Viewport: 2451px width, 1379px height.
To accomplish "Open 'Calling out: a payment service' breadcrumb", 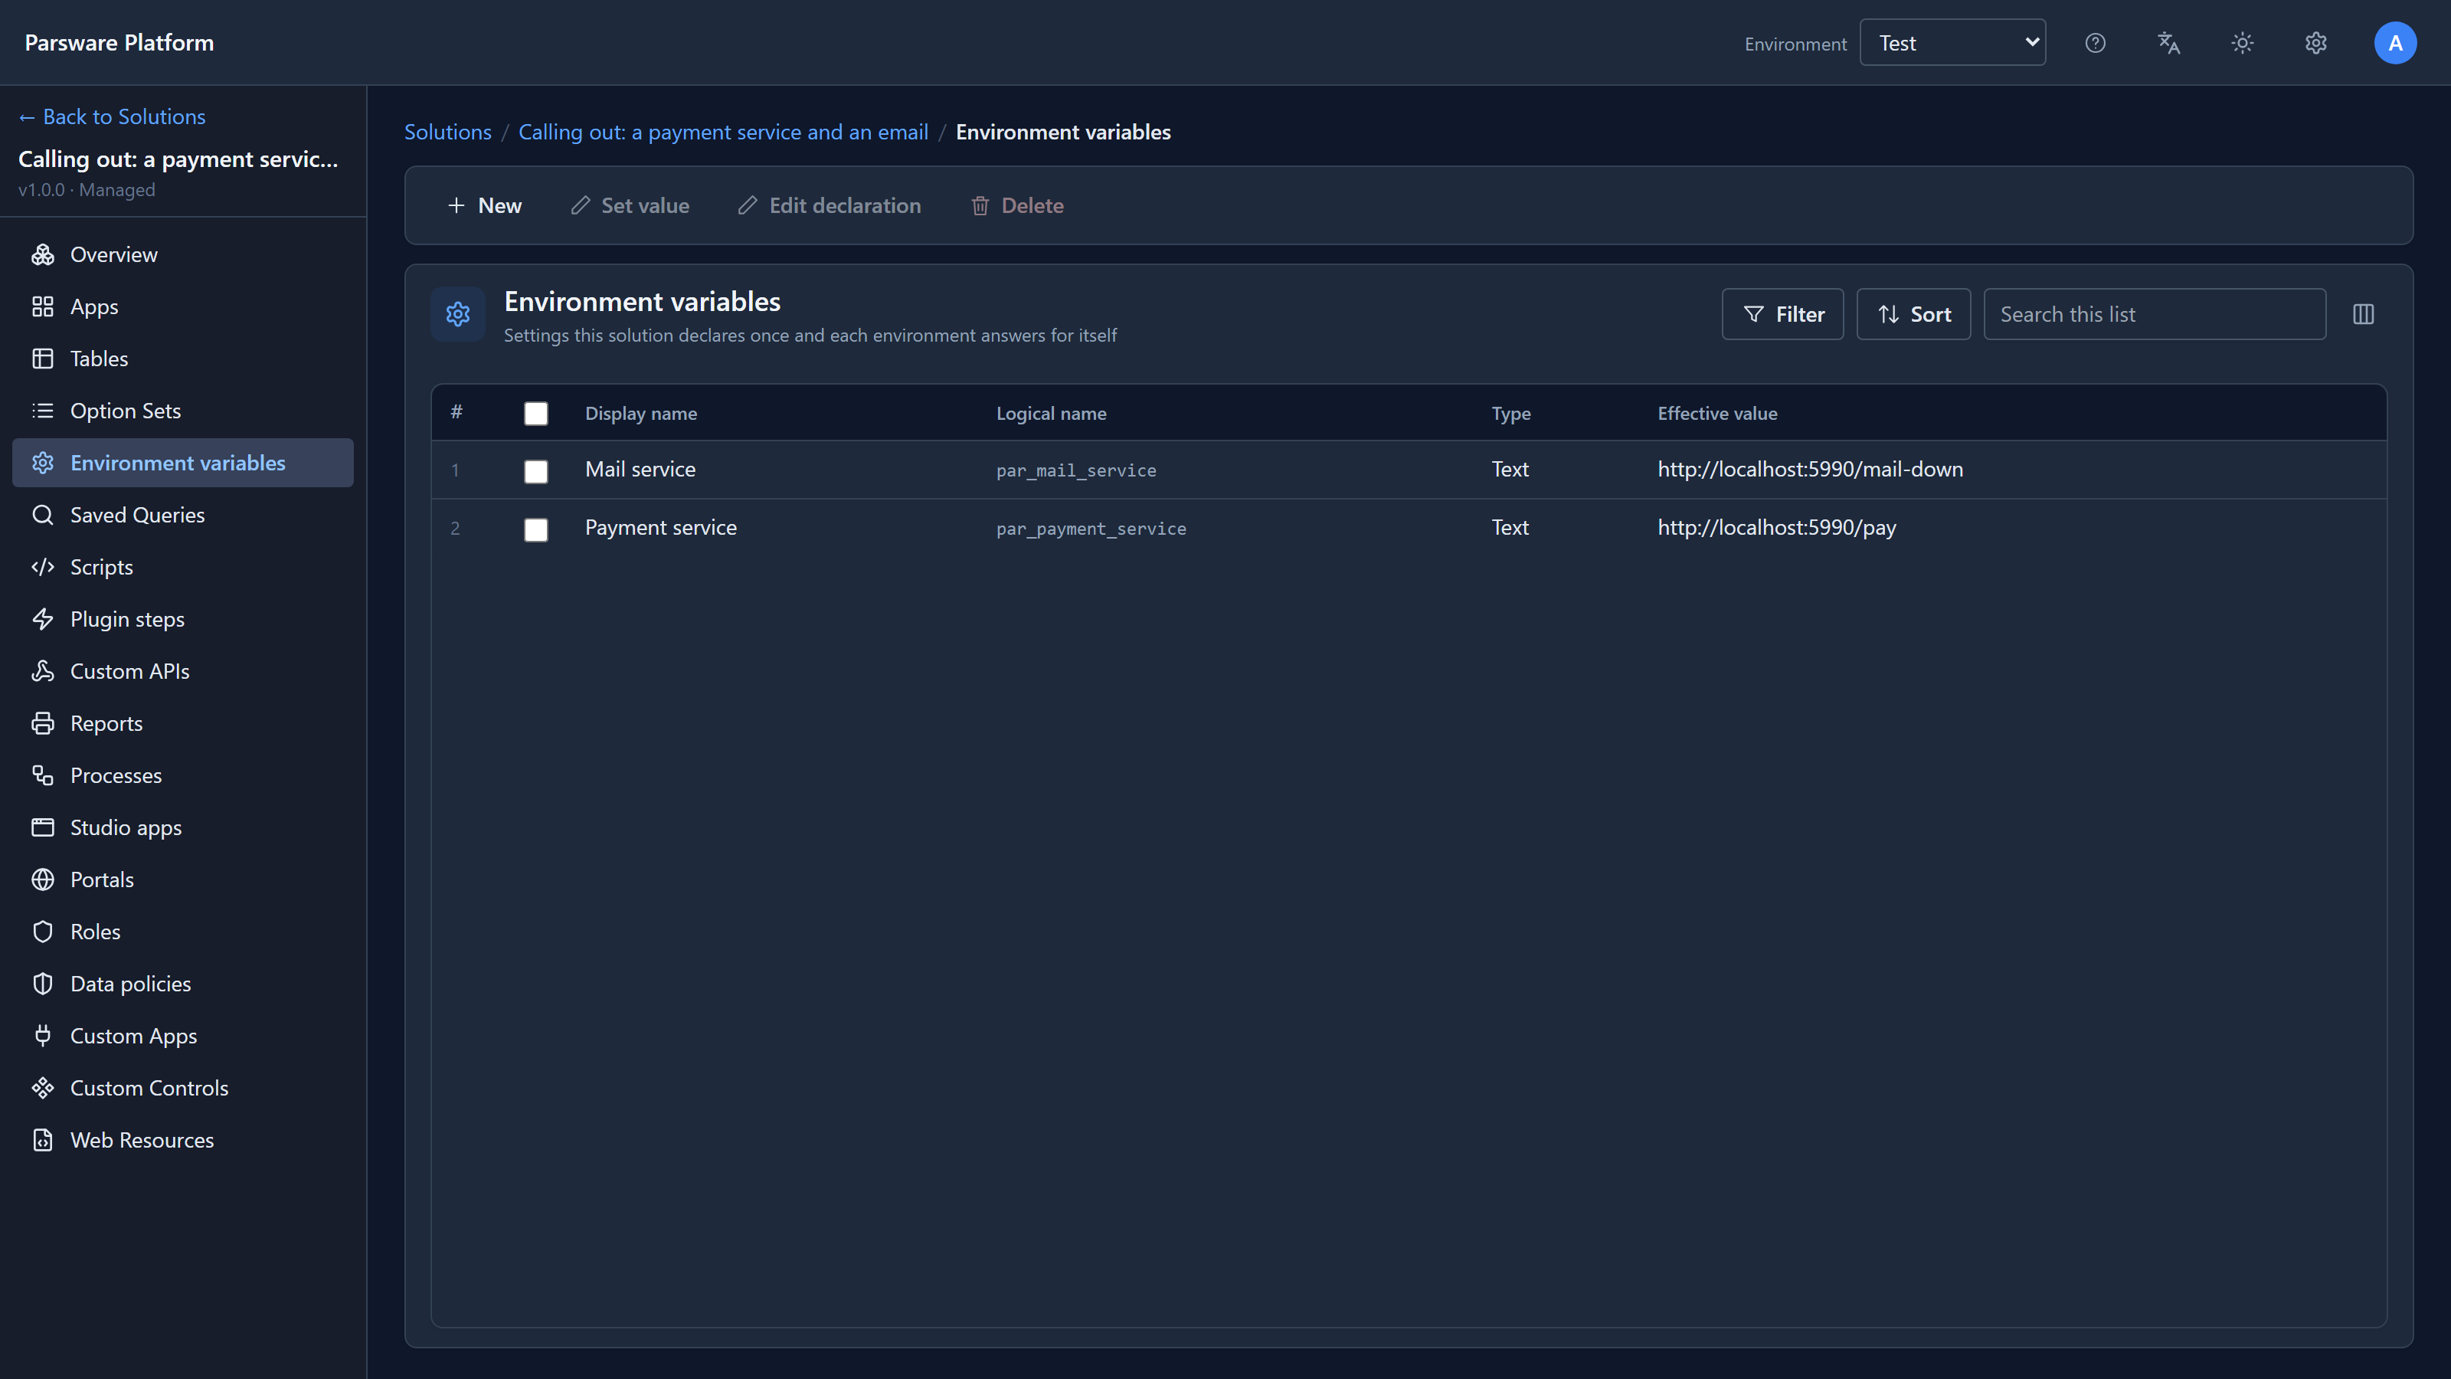I will pyautogui.click(x=723, y=133).
